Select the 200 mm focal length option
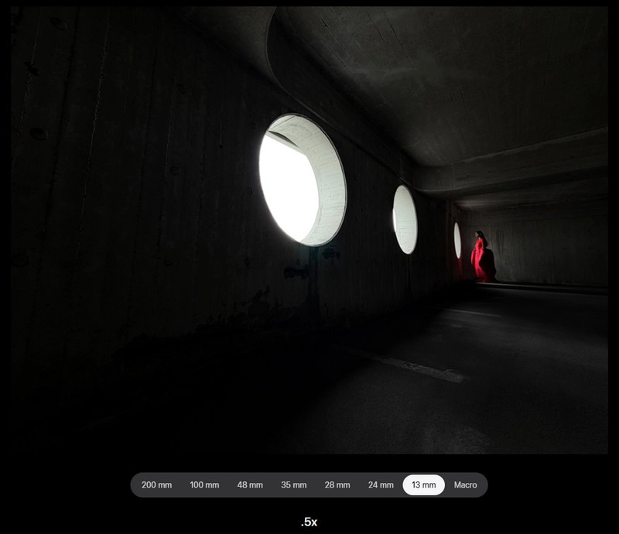The height and width of the screenshot is (534, 619). click(x=156, y=485)
